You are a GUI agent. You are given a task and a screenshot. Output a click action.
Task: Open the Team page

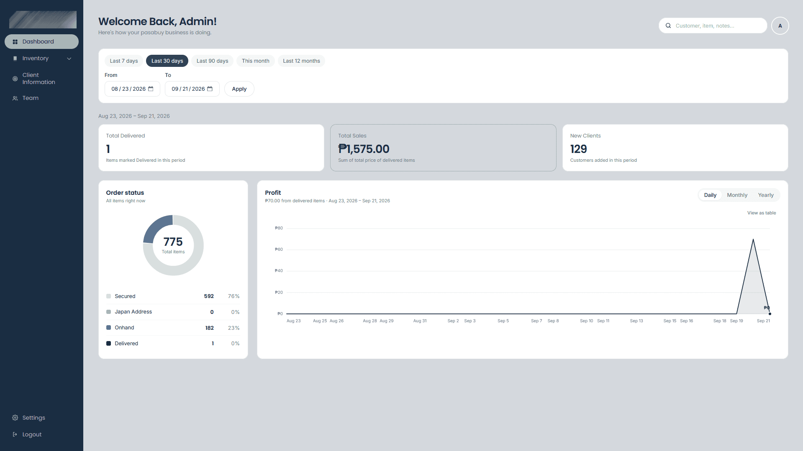pyautogui.click(x=41, y=98)
